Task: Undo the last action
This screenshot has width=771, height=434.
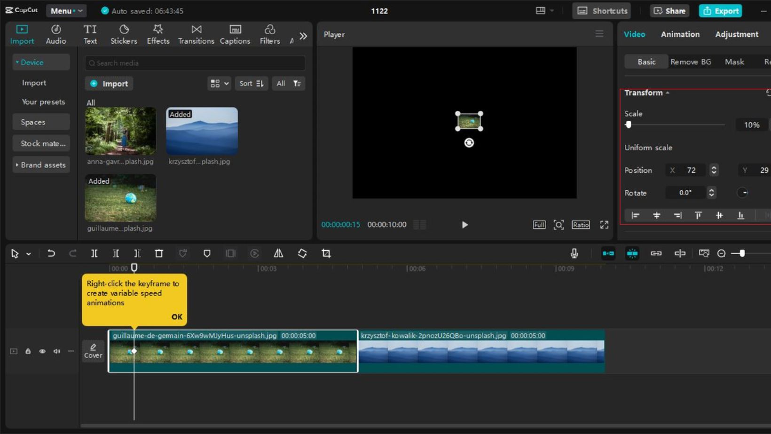Action: [51, 254]
